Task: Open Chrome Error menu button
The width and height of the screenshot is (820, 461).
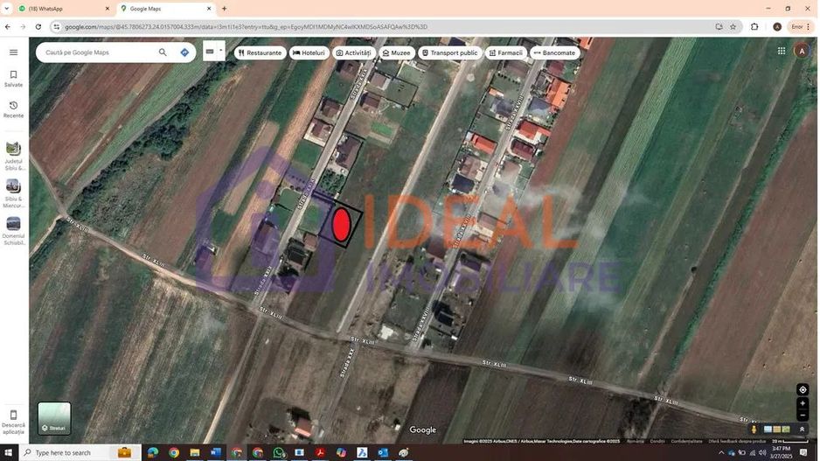Action: 801,27
